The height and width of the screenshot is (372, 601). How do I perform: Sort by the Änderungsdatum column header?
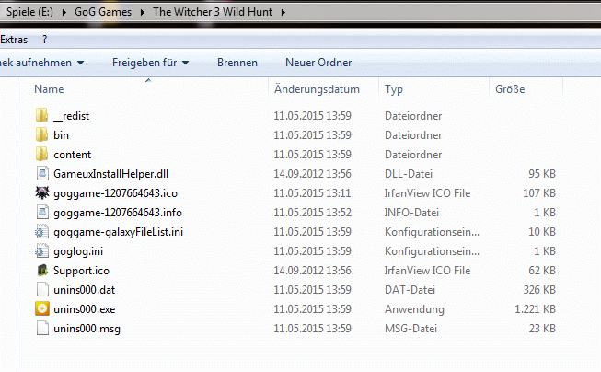coord(317,89)
